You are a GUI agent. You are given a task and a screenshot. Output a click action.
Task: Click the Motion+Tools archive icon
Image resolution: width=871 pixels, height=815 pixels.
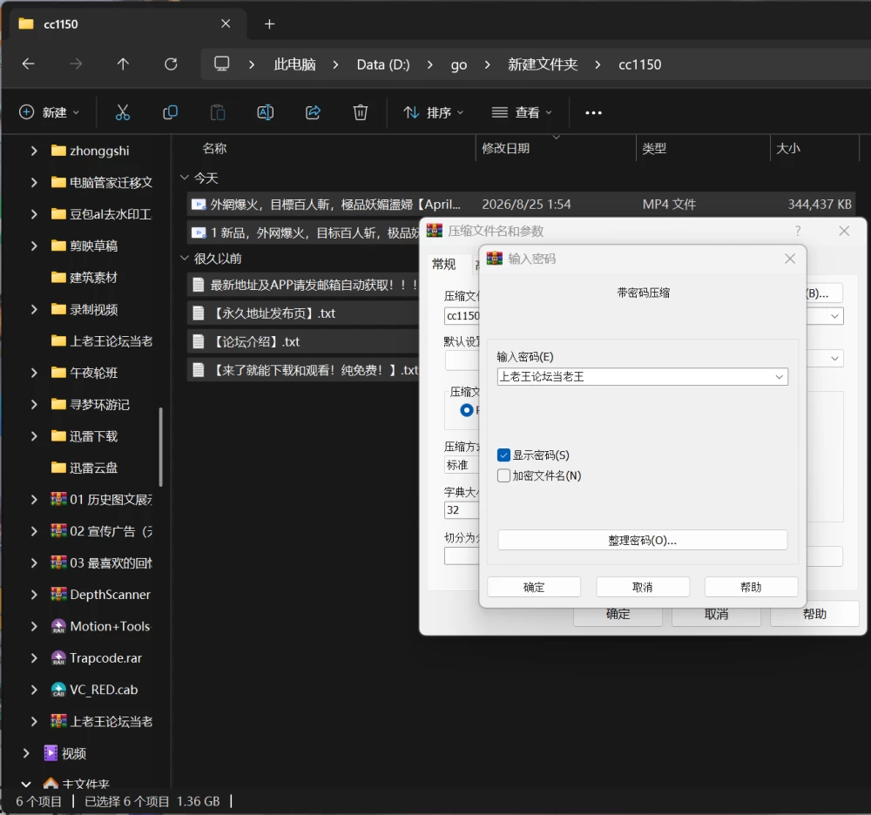click(x=58, y=626)
